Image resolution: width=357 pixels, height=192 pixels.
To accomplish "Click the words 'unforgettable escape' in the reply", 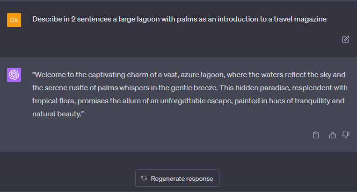I will pos(196,101).
